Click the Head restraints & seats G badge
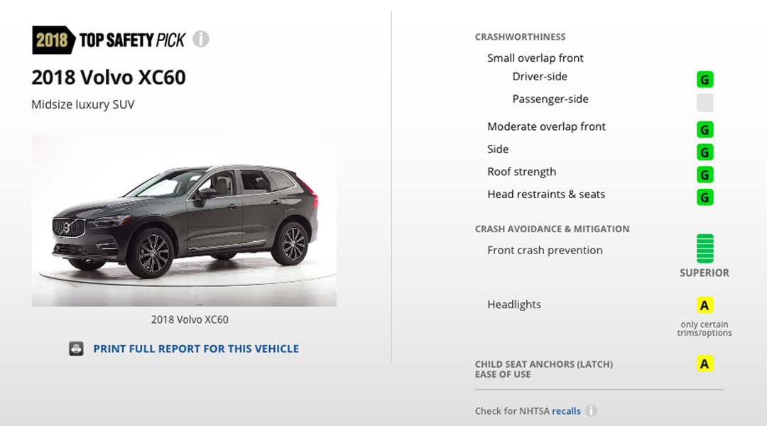 [x=705, y=197]
